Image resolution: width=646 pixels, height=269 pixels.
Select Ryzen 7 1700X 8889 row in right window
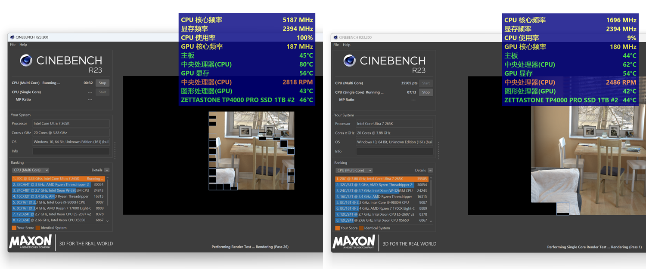tap(382, 208)
